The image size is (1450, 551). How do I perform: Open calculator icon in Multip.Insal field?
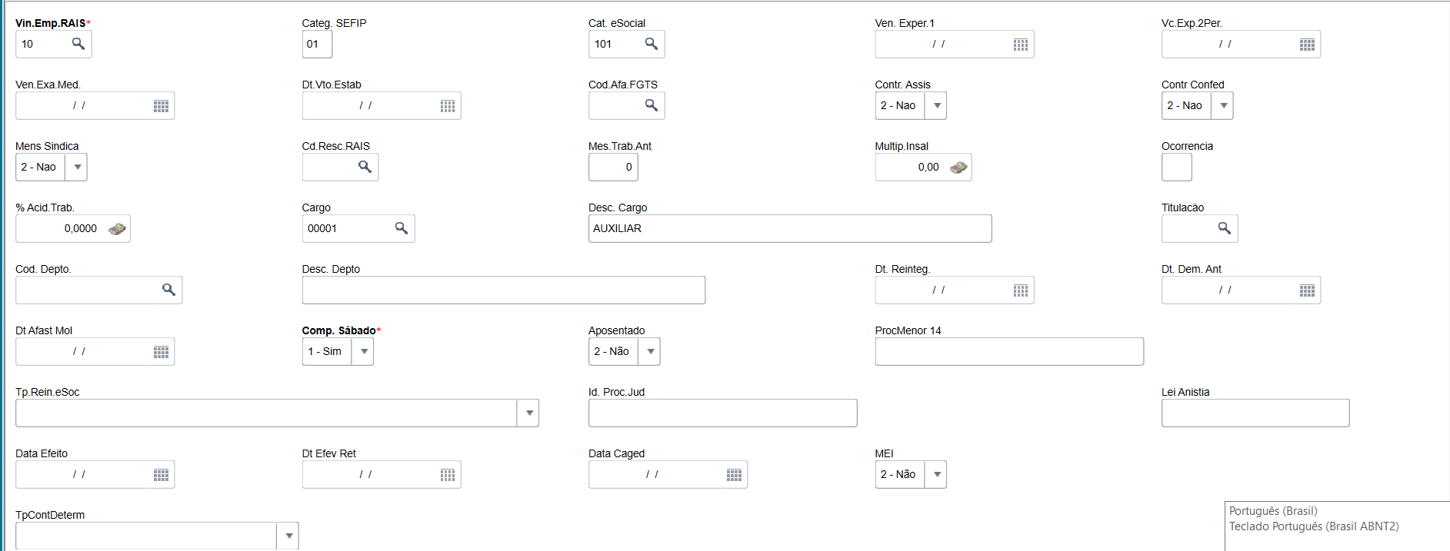[958, 168]
